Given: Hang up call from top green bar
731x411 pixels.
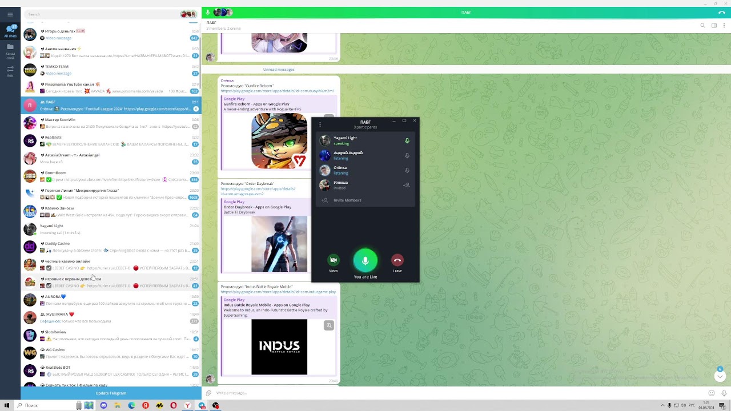Looking at the screenshot, I should click(x=722, y=12).
